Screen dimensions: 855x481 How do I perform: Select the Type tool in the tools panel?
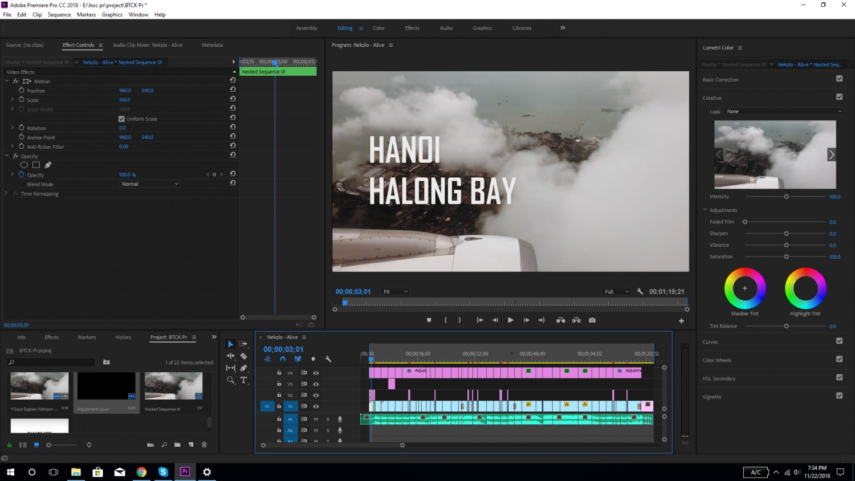click(243, 380)
